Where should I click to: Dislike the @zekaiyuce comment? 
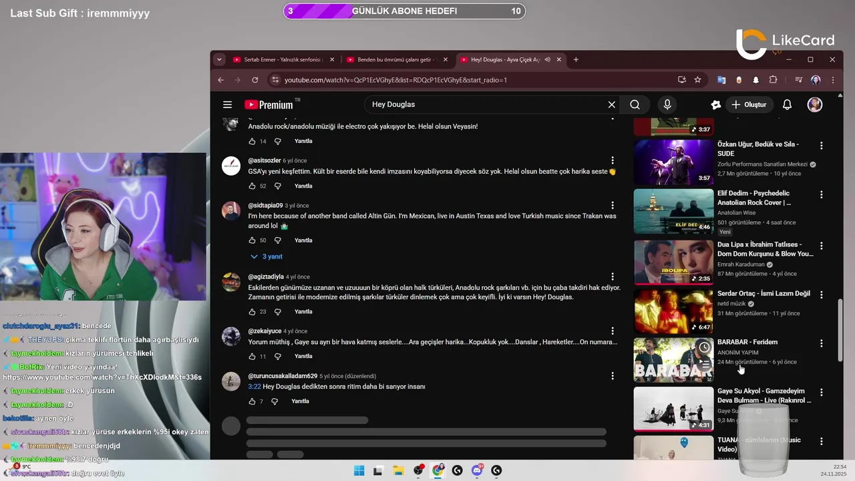[x=278, y=356]
